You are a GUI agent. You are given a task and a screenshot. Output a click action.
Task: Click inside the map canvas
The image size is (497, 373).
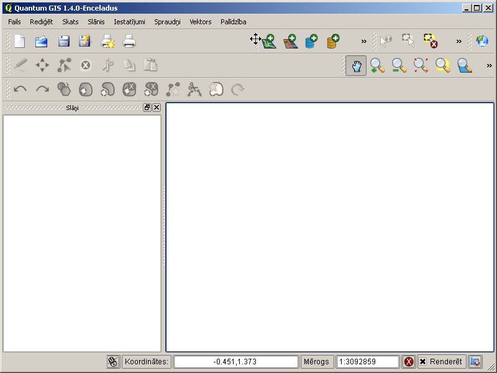coord(330,227)
